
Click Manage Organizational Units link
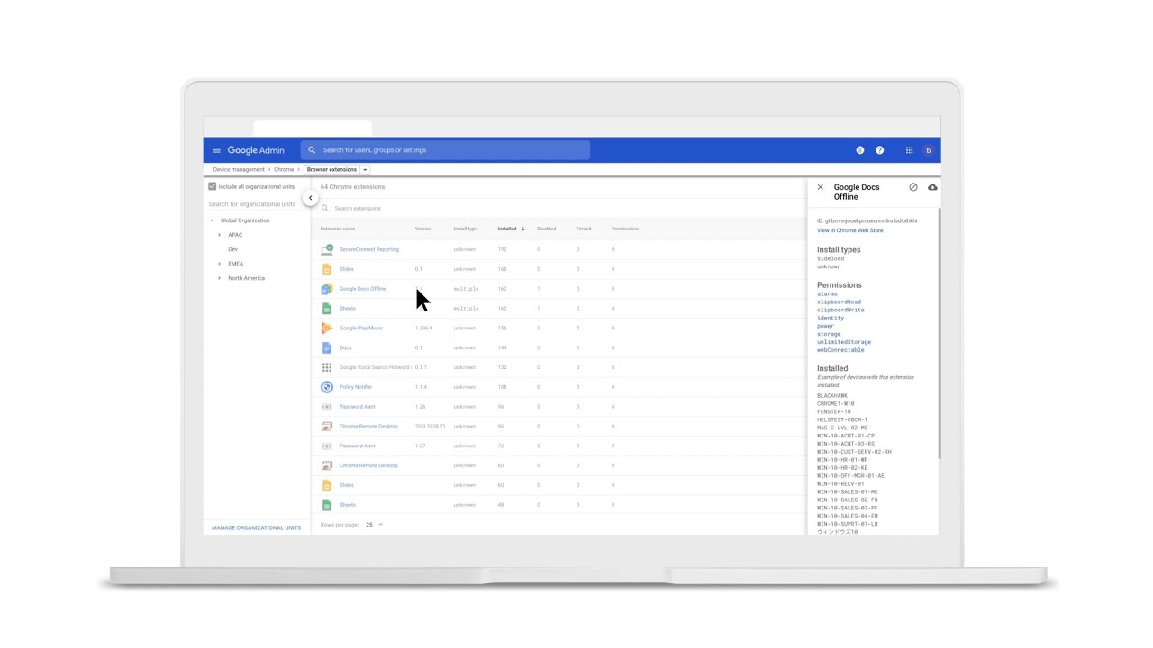click(256, 527)
